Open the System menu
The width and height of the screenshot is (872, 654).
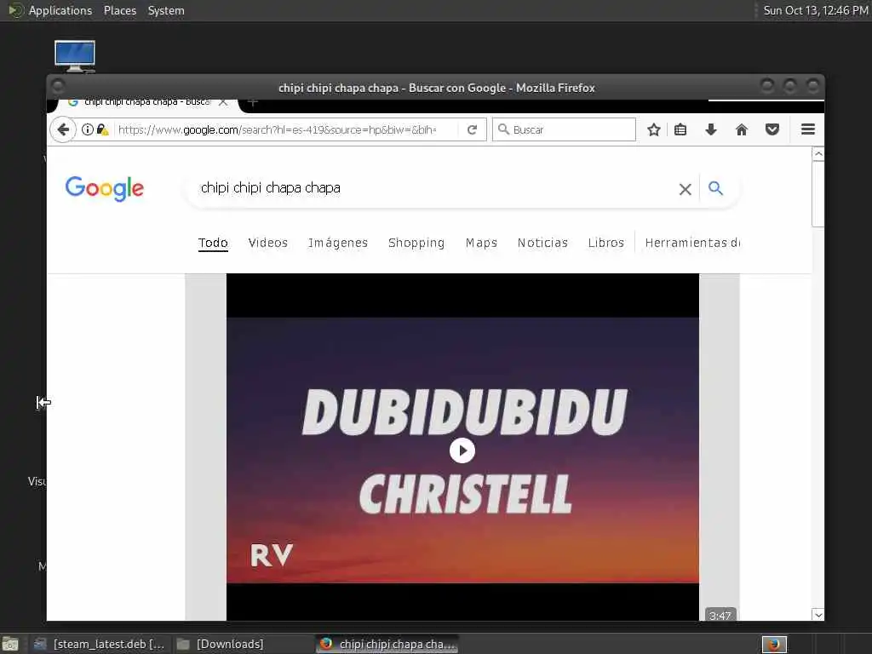[x=166, y=10]
